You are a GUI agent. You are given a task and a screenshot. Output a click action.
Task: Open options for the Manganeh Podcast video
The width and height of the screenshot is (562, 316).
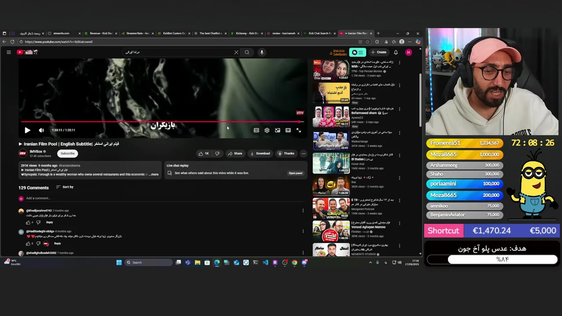pos(399,201)
